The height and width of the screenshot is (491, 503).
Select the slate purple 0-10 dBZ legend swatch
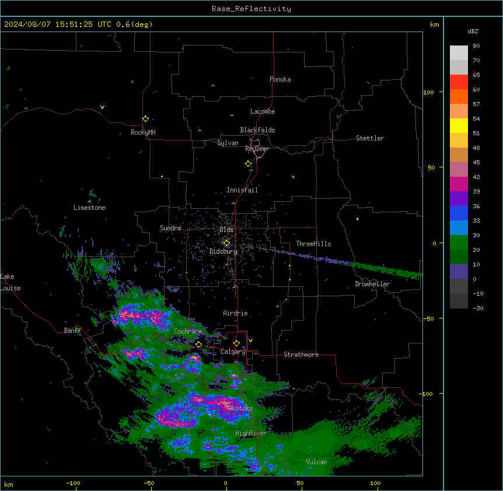coord(459,272)
